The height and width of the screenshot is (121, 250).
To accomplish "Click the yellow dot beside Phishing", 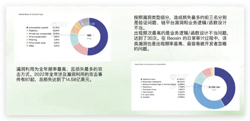I will pos(27,40).
